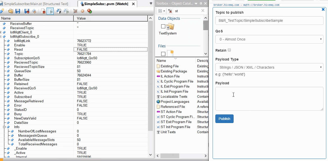Click the TextSystem folder icon
The height and width of the screenshot is (161, 328).
170,26
